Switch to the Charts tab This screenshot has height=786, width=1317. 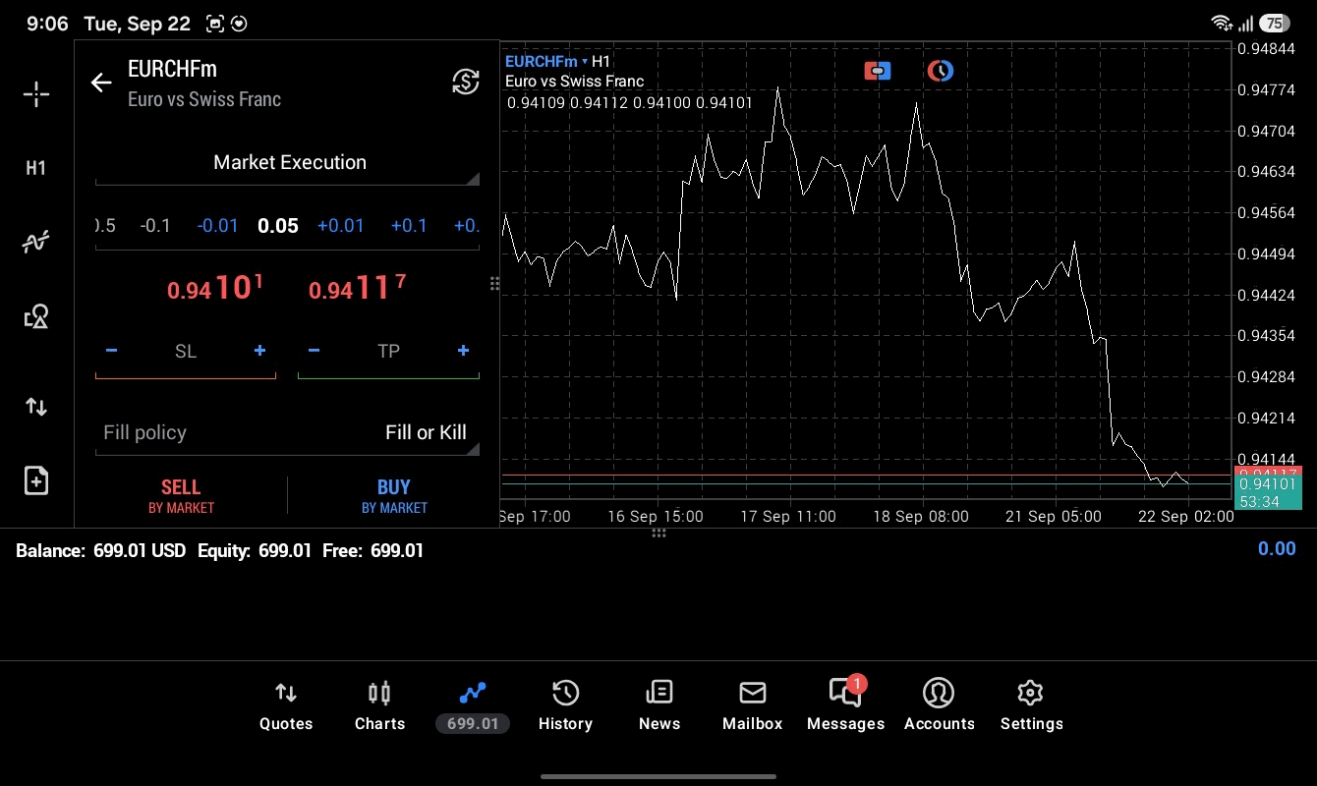[379, 707]
